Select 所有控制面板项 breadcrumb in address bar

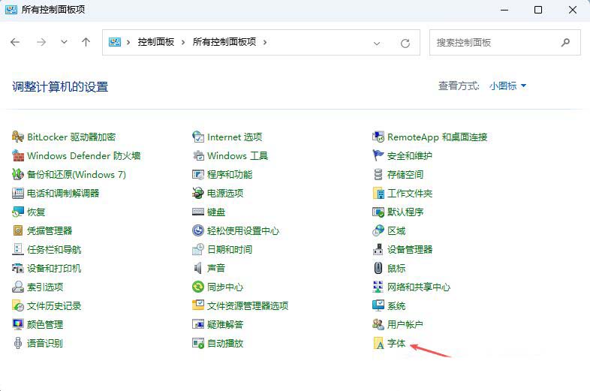pyautogui.click(x=224, y=42)
